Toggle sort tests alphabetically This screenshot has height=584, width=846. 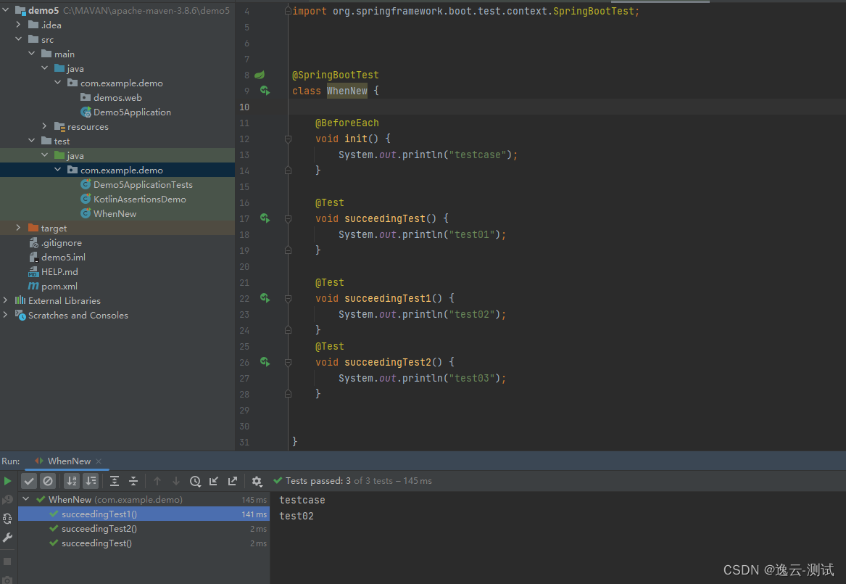[71, 480]
